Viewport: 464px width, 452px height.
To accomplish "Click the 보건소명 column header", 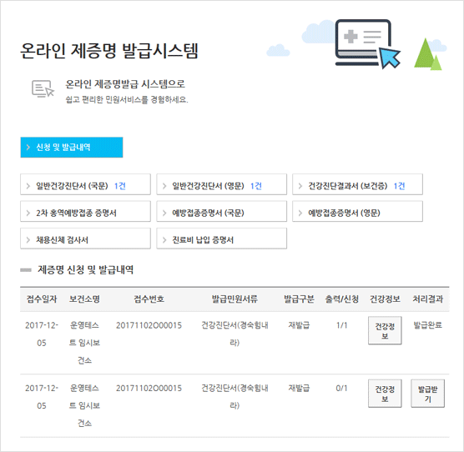I will [84, 299].
